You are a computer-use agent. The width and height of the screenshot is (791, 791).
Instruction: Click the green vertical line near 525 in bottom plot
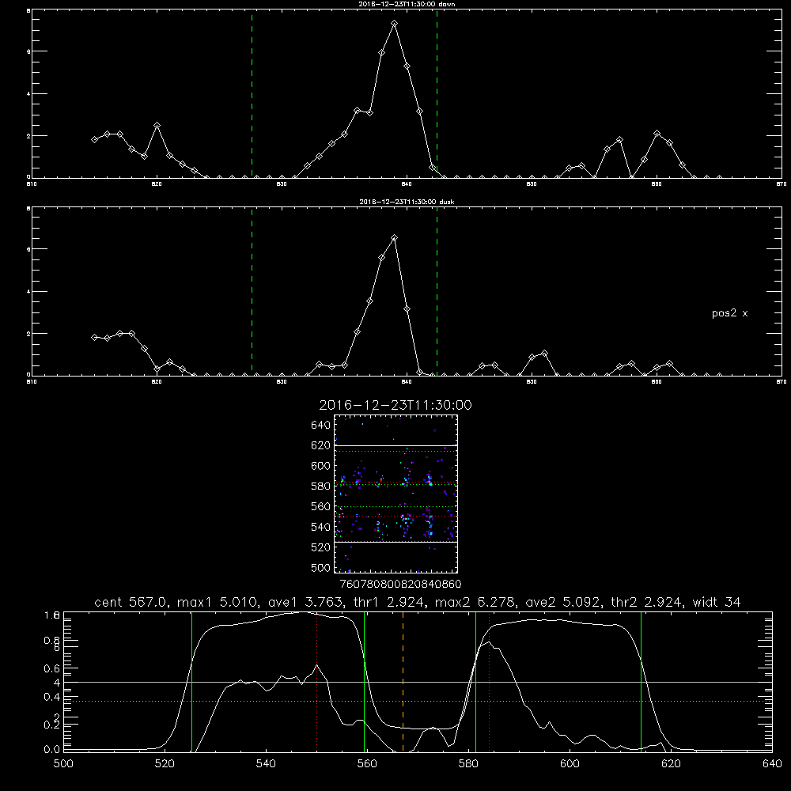(x=191, y=682)
